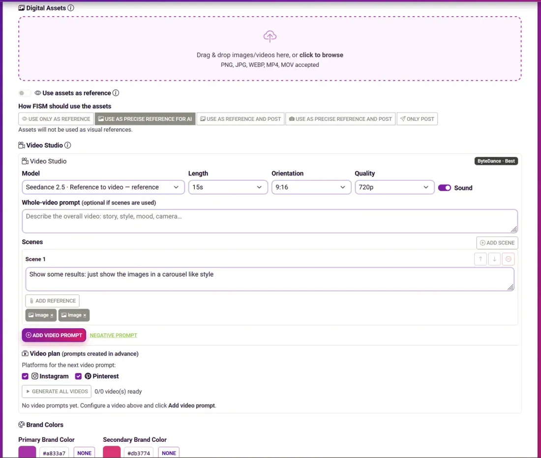Image resolution: width=541 pixels, height=458 pixels.
Task: Move Scene 1 up with arrow icon
Action: [x=481, y=259]
